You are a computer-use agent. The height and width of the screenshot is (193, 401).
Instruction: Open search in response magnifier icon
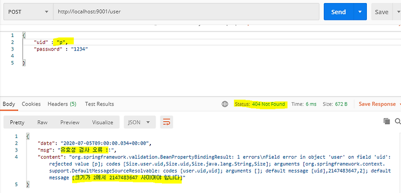point(398,121)
